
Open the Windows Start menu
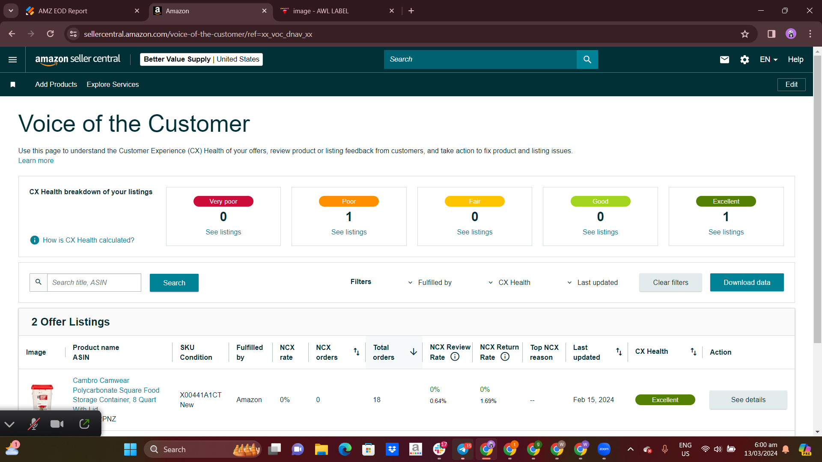pos(130,450)
